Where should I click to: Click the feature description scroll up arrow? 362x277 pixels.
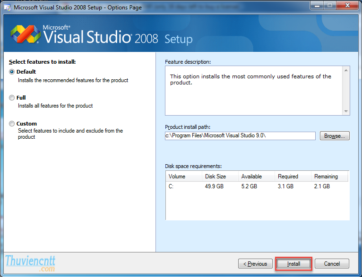click(x=346, y=70)
